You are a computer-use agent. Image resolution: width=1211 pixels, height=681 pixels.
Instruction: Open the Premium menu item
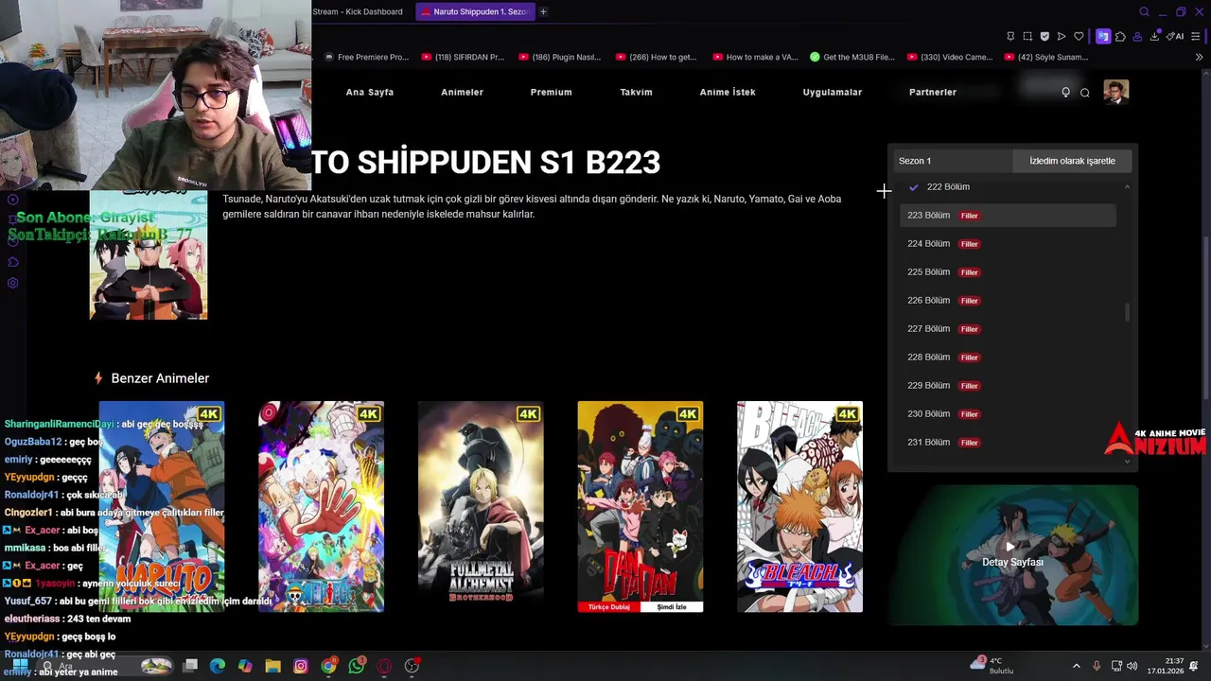[551, 92]
